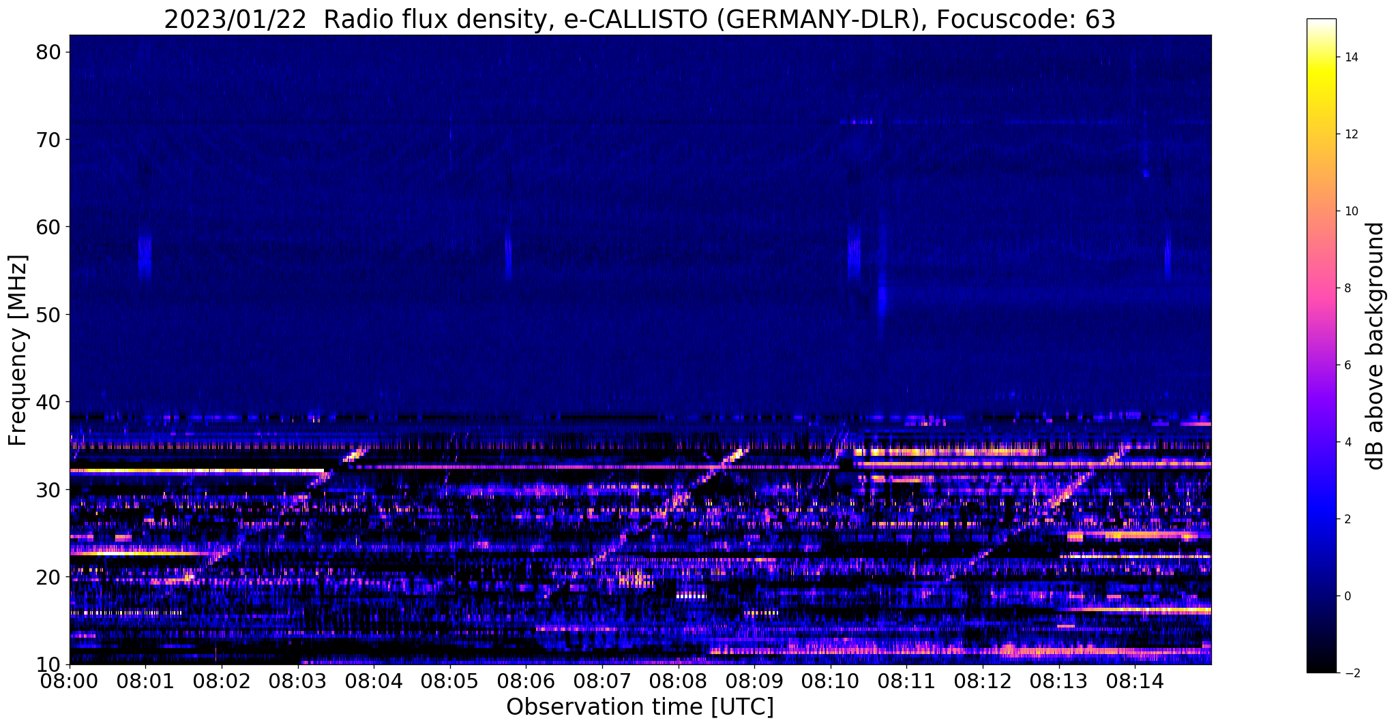Image resolution: width=1396 pixels, height=727 pixels.
Task: Click the 70 MHz frequency tick label
Action: (48, 140)
